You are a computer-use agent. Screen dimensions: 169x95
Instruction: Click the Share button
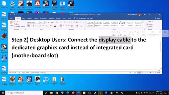coord(157,18)
